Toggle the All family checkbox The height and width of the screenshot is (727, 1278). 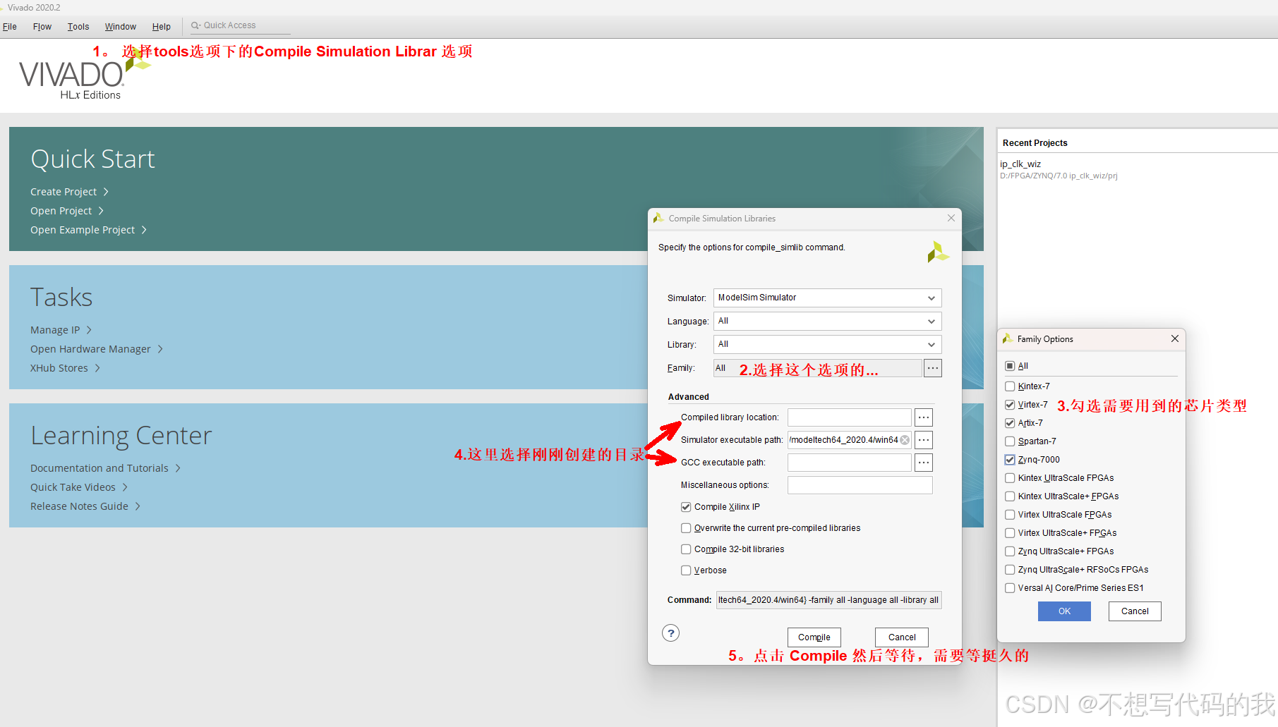click(1010, 366)
